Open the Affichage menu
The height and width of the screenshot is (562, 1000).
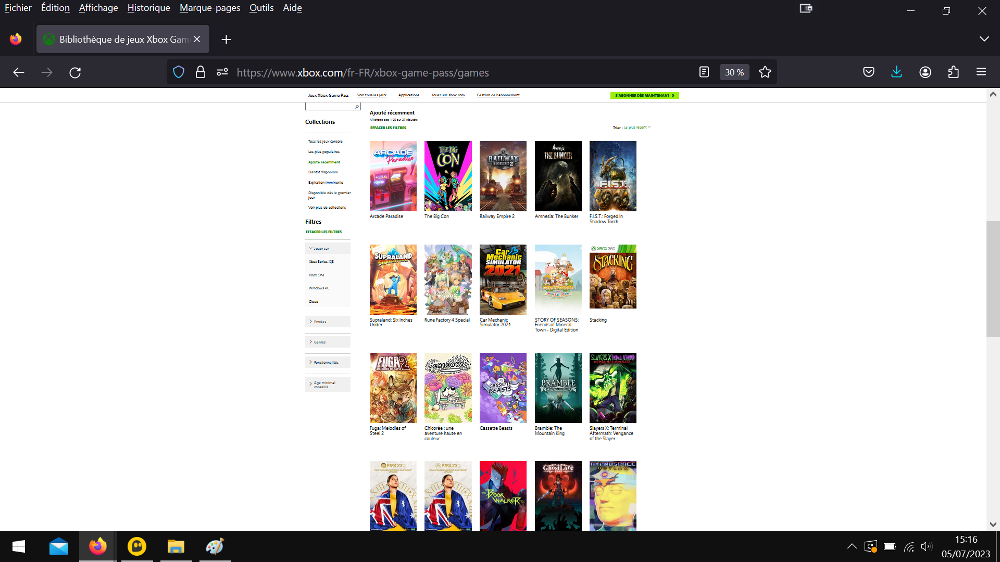98,8
